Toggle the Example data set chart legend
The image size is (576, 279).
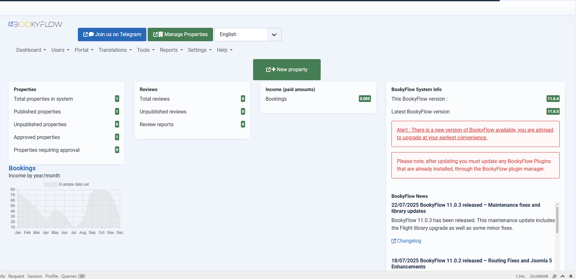66,184
